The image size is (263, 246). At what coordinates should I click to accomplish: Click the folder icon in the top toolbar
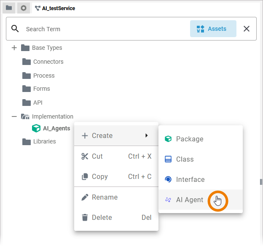(x=8, y=8)
